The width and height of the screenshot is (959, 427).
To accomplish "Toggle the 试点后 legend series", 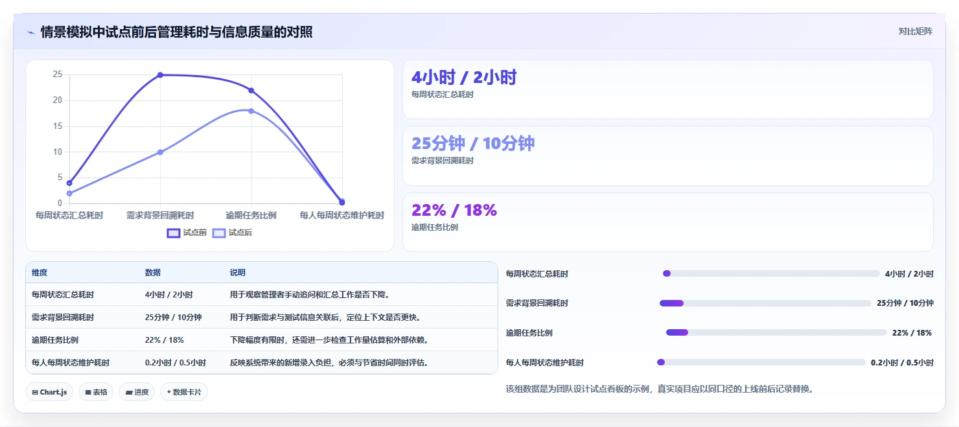I will point(232,233).
